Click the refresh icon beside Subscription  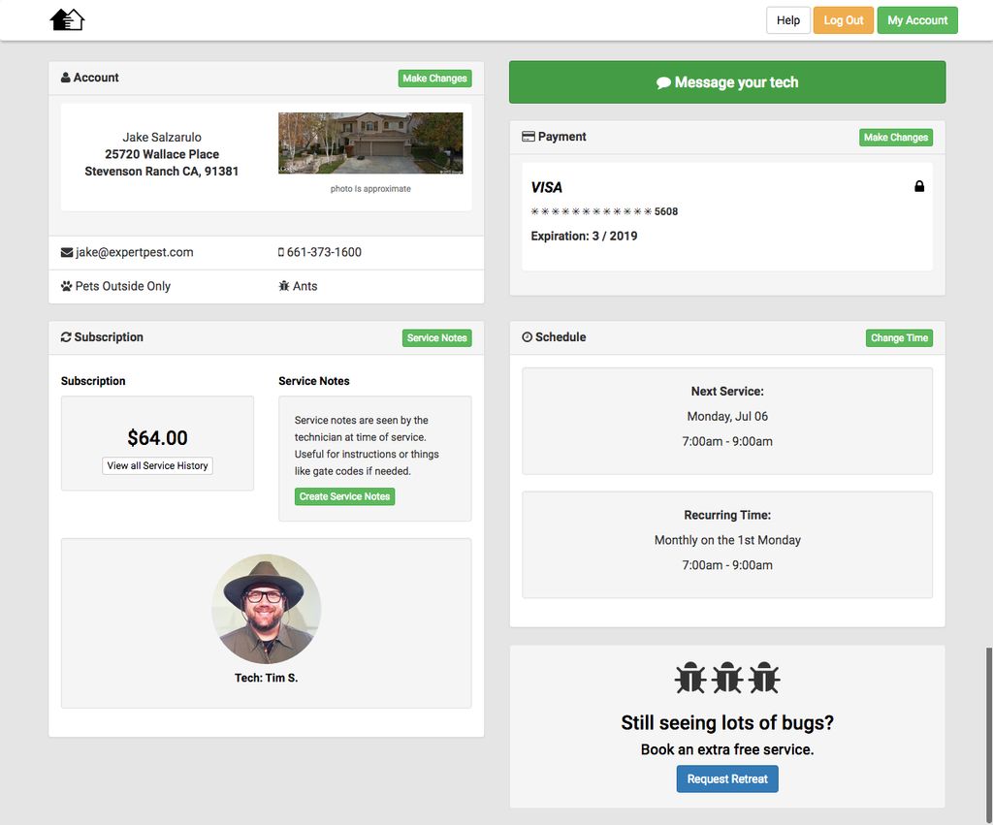64,336
